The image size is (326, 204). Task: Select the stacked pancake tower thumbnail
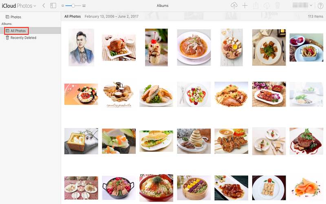point(194,141)
